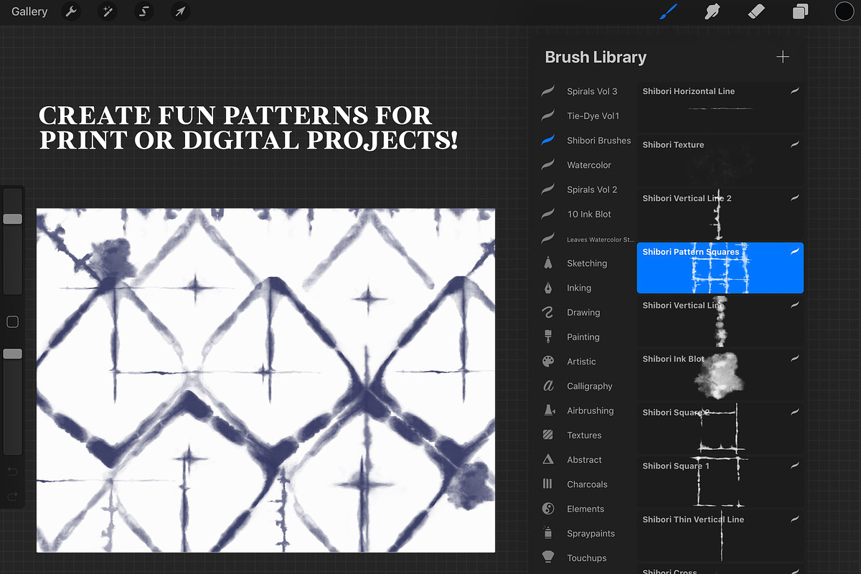The image size is (861, 574).
Task: Click the Brush Library title
Action: coord(596,57)
